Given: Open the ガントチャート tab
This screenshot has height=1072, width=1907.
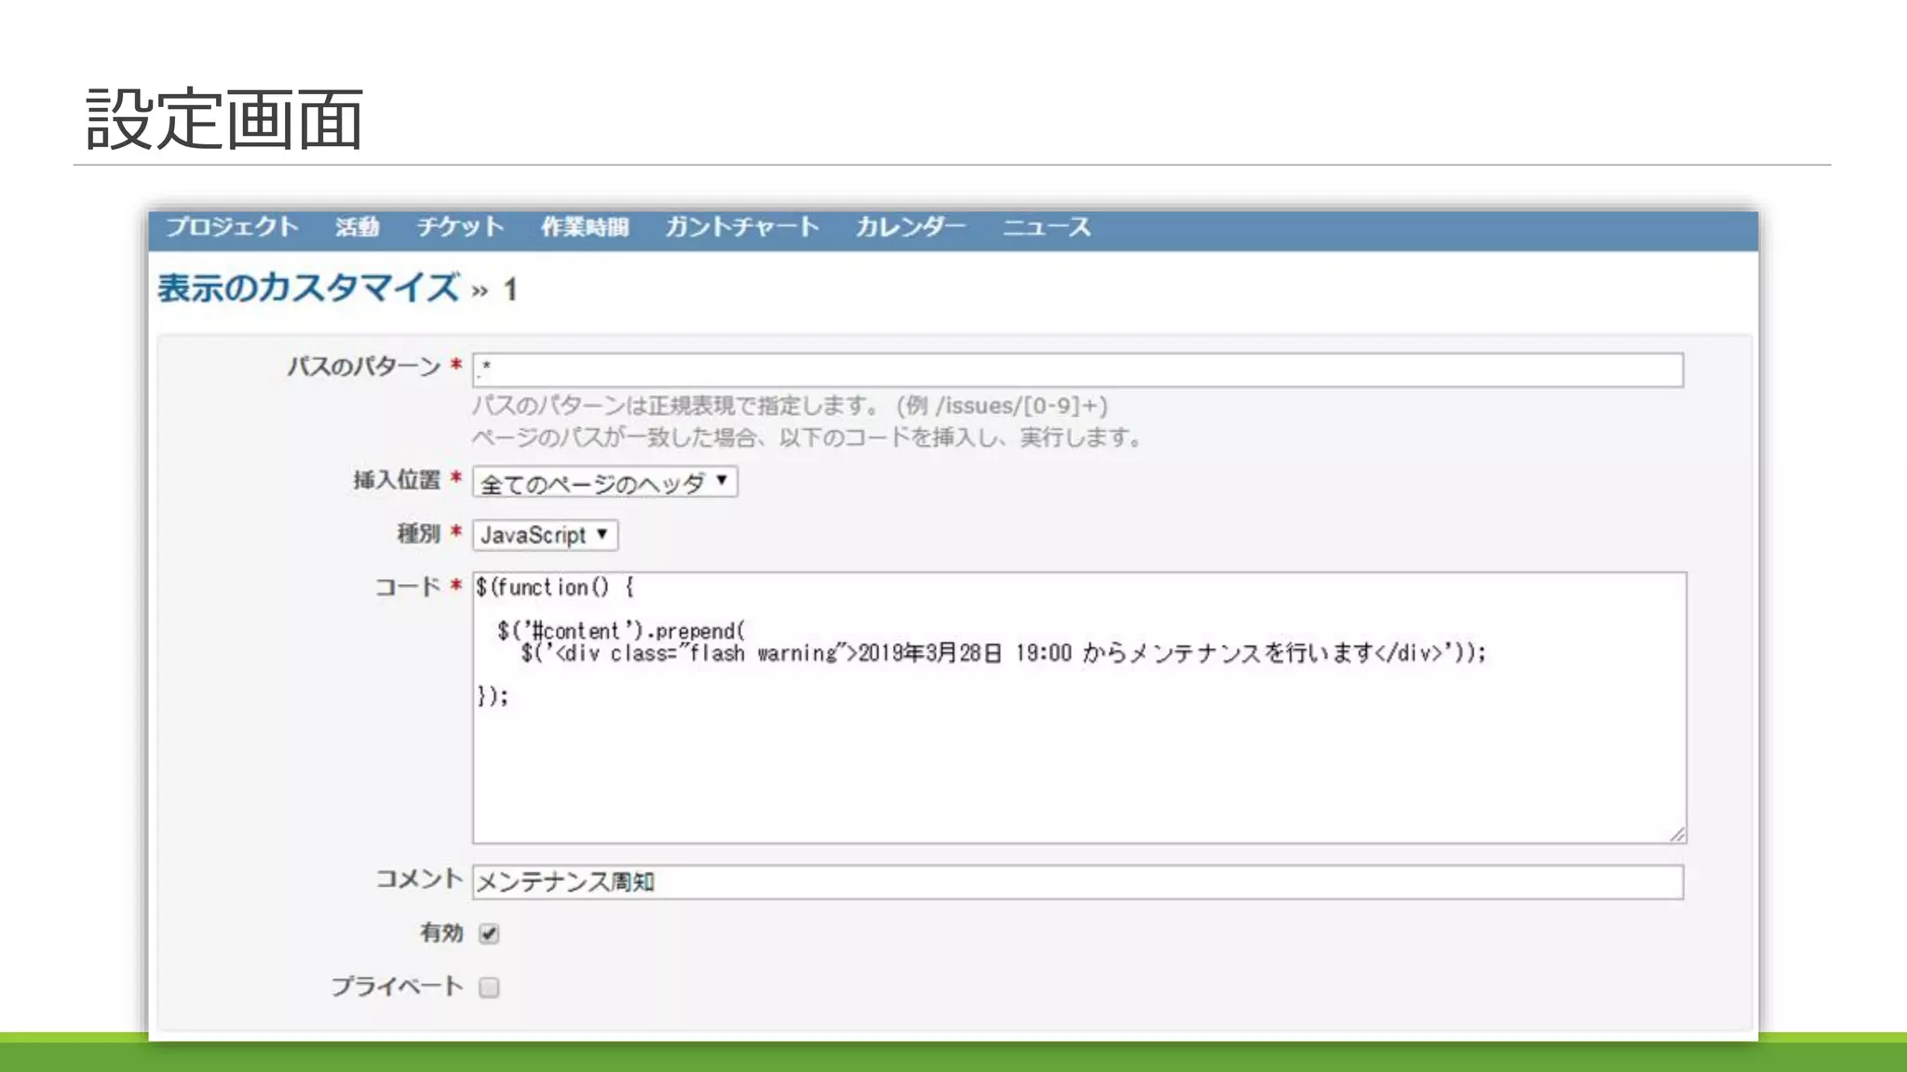Looking at the screenshot, I should (x=742, y=227).
